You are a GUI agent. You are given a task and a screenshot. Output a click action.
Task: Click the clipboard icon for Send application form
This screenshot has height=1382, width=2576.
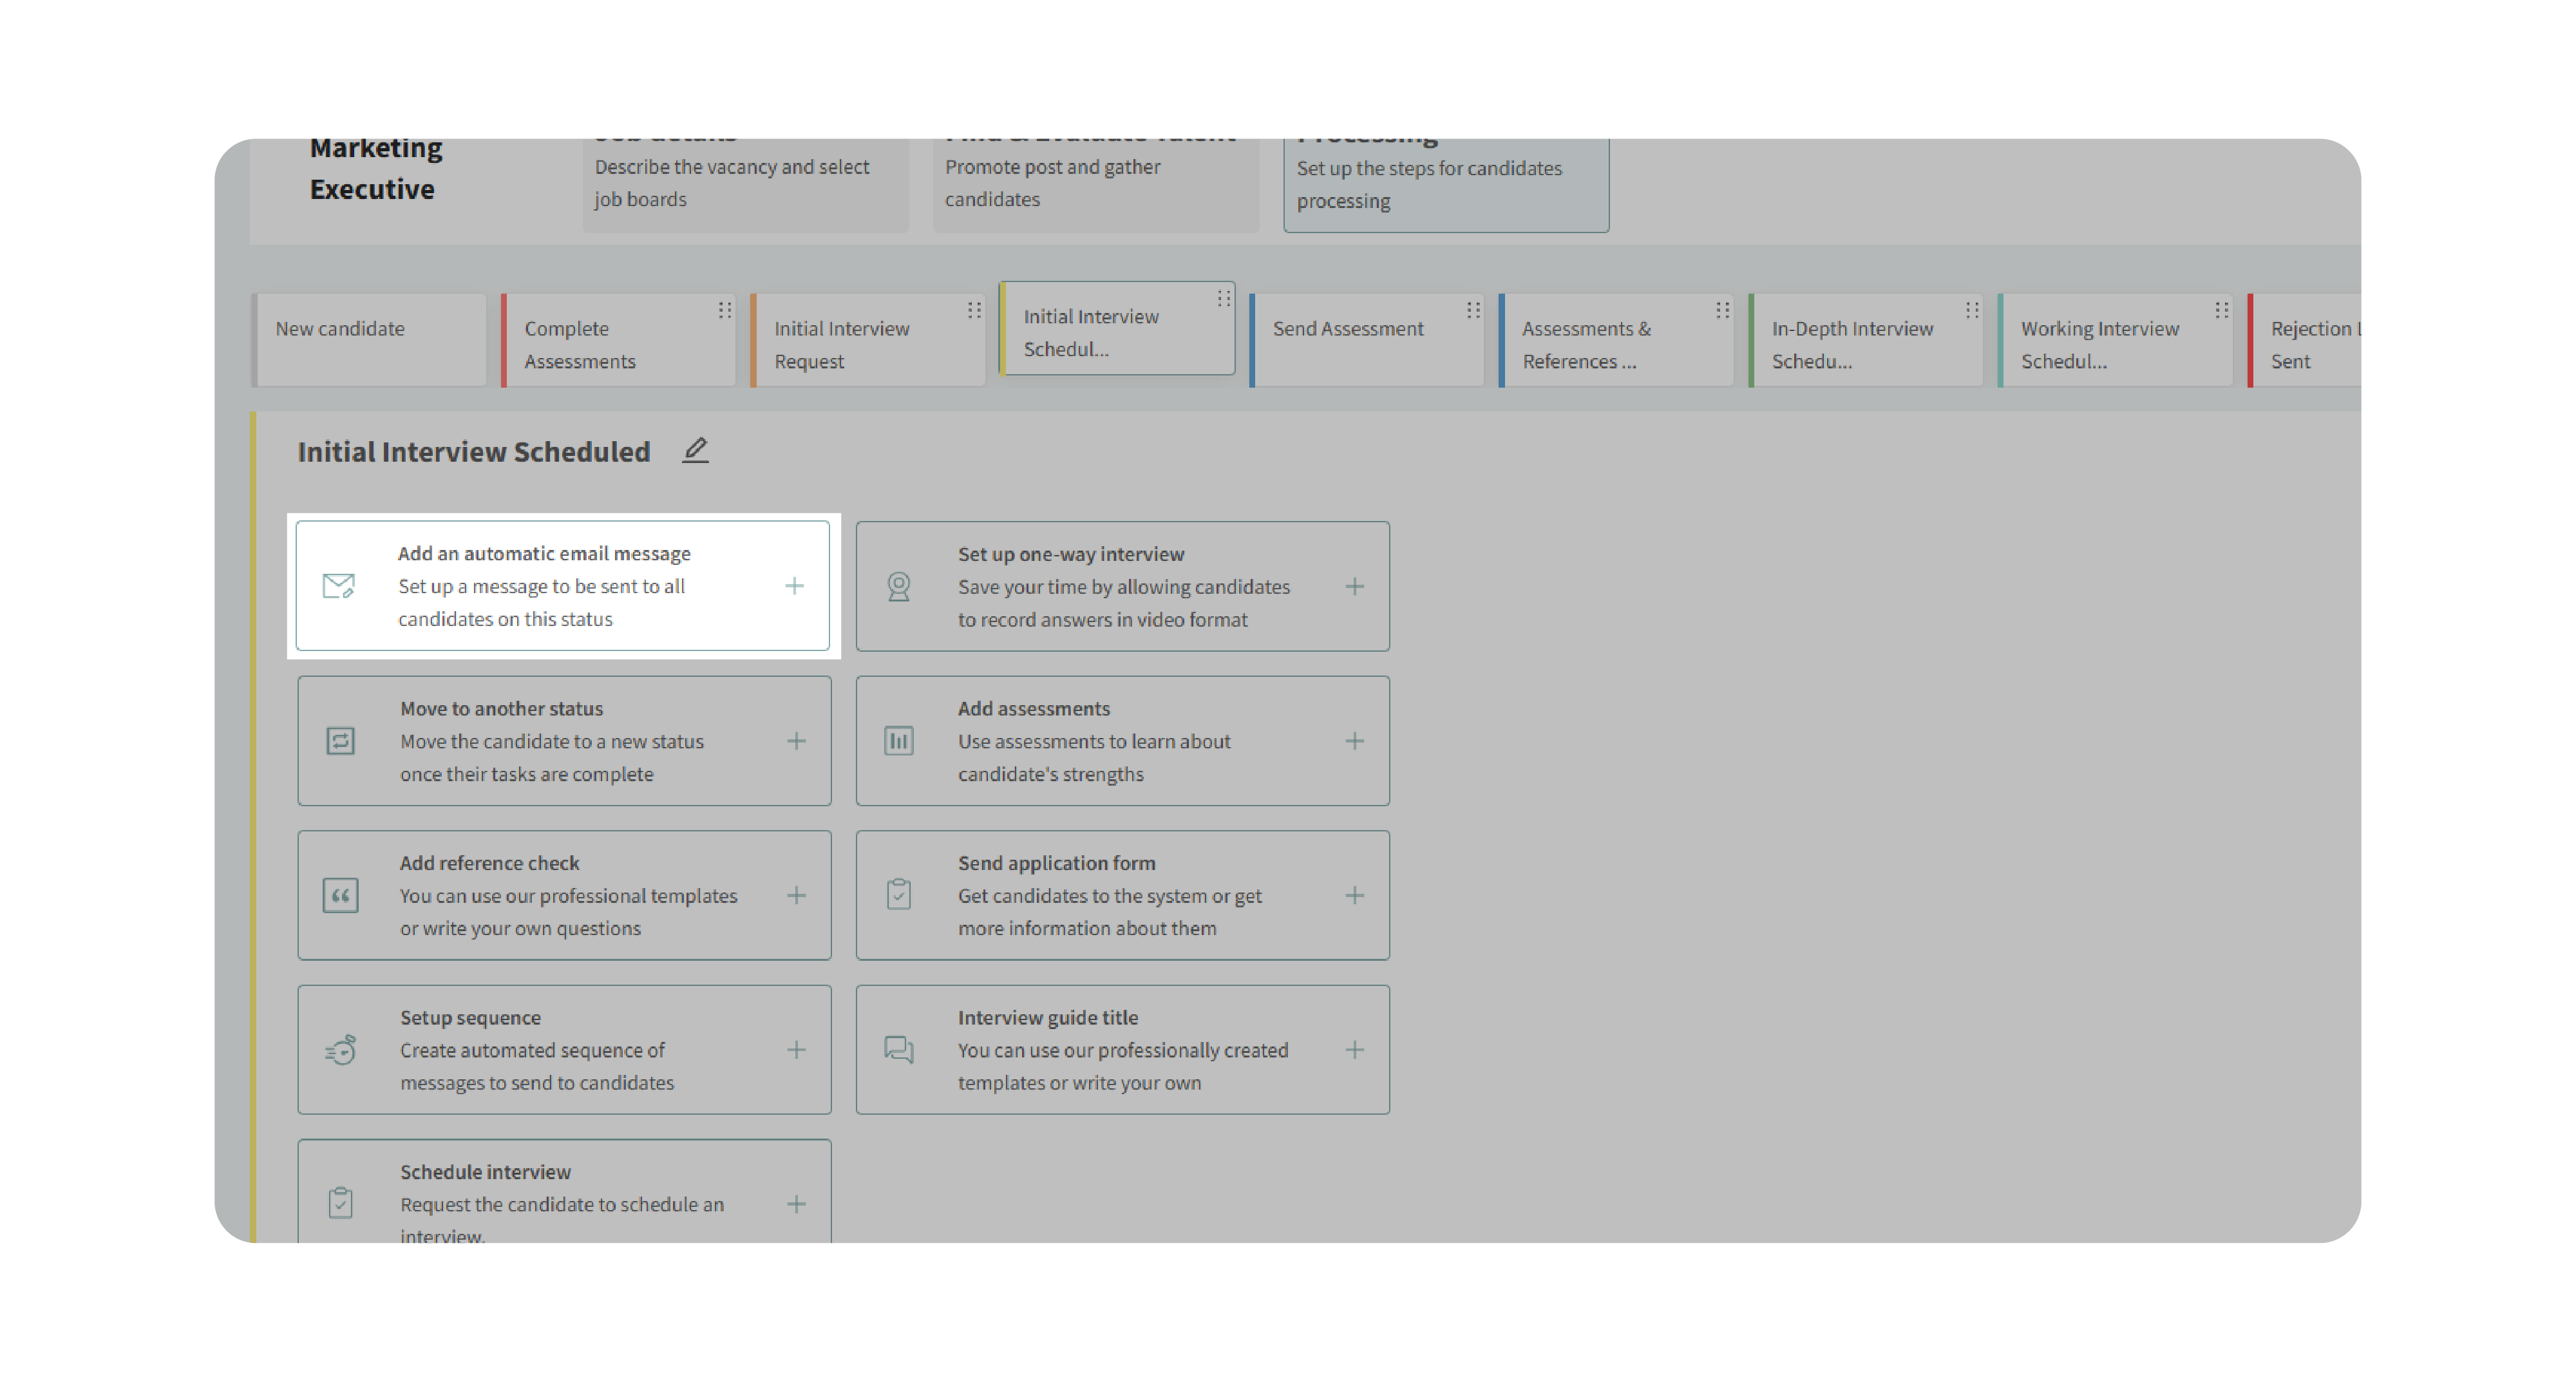[x=899, y=895]
